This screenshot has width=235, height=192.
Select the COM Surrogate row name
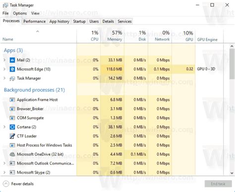pyautogui.click(x=30, y=118)
